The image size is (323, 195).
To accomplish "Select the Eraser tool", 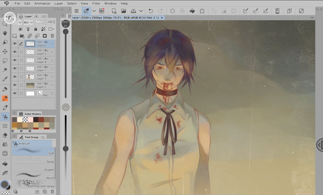I will (x=5, y=135).
